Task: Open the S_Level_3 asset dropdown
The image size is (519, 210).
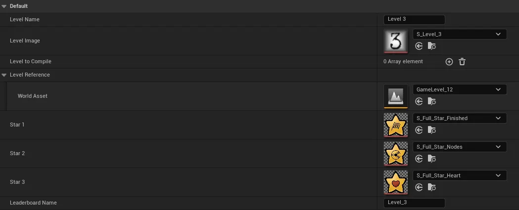Action: (460, 34)
